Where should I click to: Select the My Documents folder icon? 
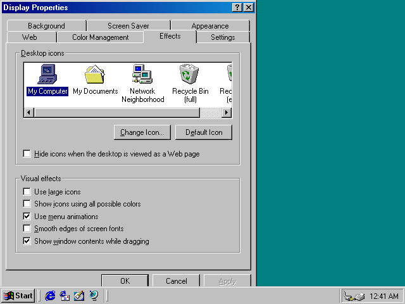pyautogui.click(x=95, y=80)
